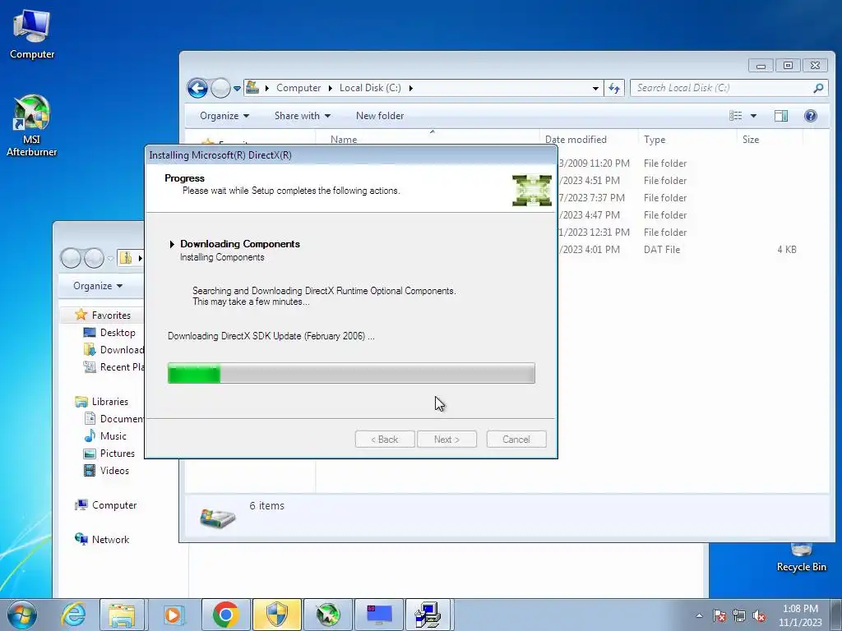Open MSI Afterburner taskbar icon

327,615
